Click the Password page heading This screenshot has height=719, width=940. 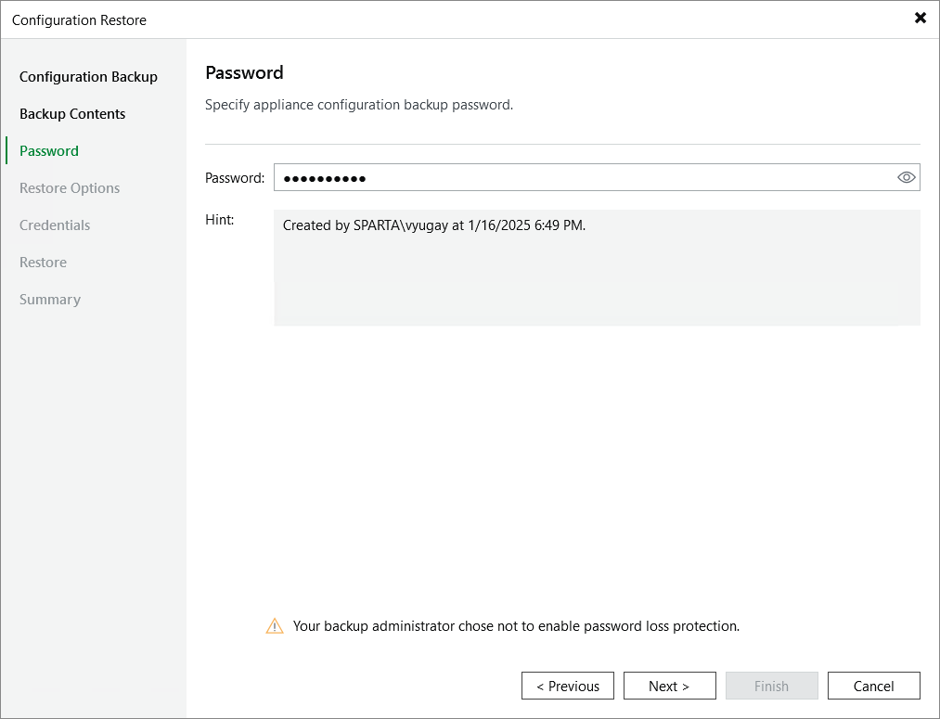click(x=244, y=72)
